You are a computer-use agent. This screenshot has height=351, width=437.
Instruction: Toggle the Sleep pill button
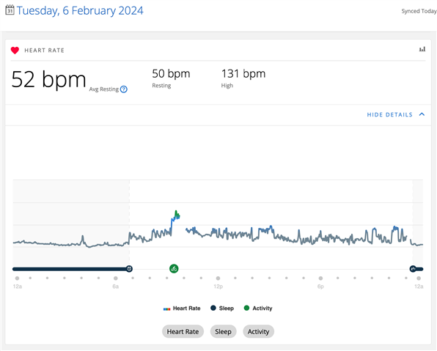click(x=223, y=331)
